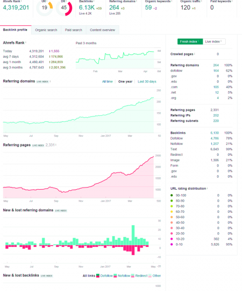Click info icon next to Crawled pages
Image resolution: width=242 pixels, height=291 pixels.
tap(195, 54)
